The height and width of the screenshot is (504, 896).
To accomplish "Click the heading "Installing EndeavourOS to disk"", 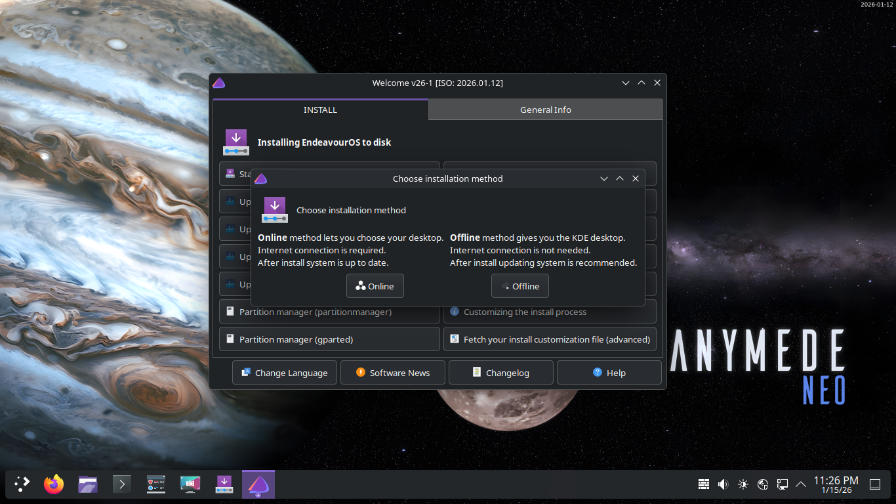I will (x=324, y=142).
